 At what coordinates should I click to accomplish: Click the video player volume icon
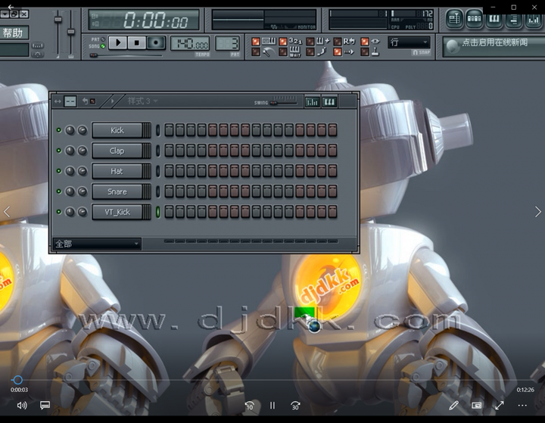tap(22, 406)
